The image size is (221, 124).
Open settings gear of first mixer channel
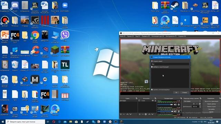179,105
